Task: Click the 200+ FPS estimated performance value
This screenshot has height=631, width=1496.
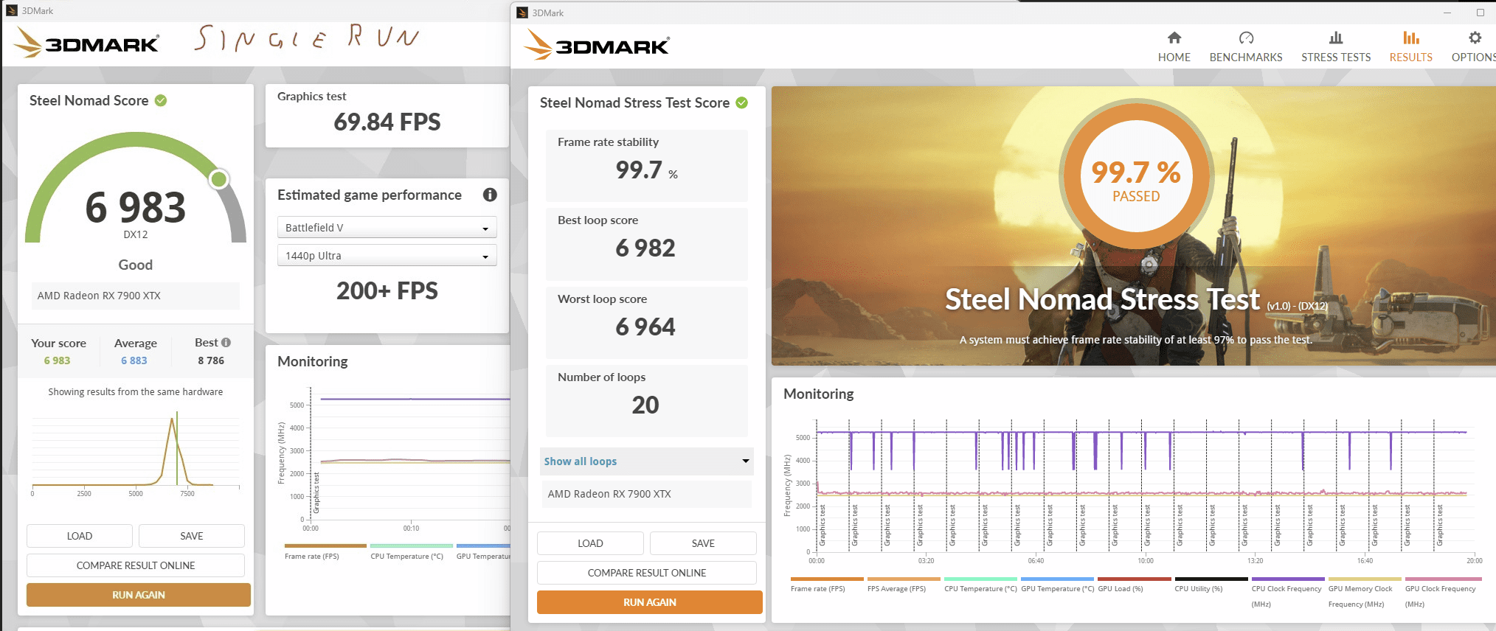Action: (387, 291)
